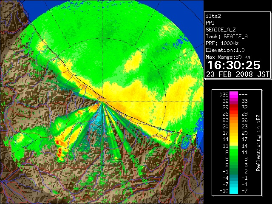Click the '23 FEB 2008 JST' date

pos(238,74)
